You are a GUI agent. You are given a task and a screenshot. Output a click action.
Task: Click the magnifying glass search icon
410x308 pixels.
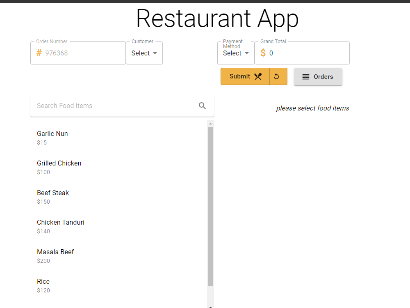coord(202,106)
